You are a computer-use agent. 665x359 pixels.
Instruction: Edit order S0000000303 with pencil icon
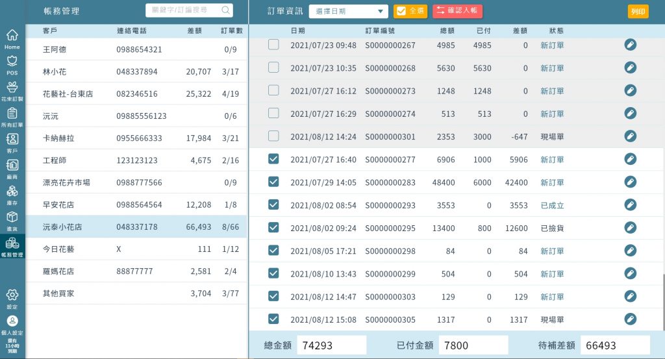[630, 296]
